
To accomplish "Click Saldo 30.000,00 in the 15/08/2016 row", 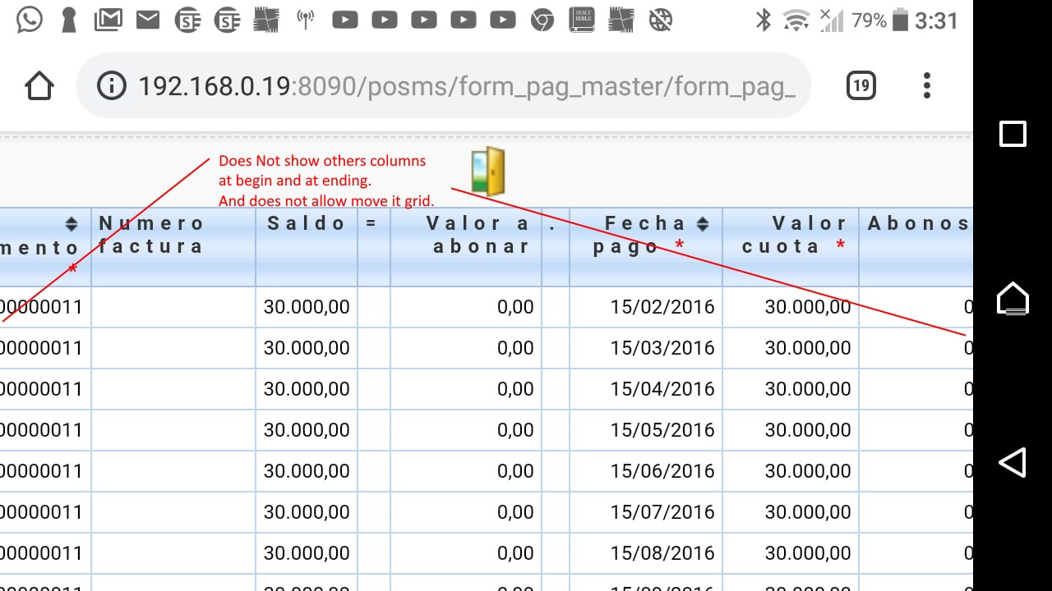I will click(x=307, y=553).
